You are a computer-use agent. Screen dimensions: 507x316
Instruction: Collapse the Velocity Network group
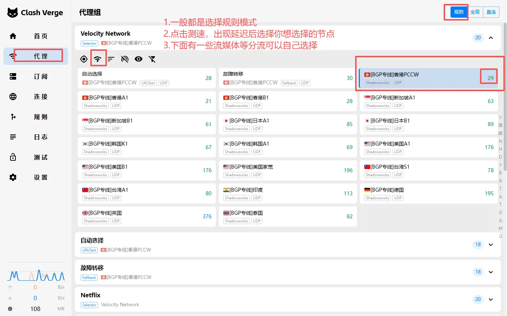coord(491,38)
